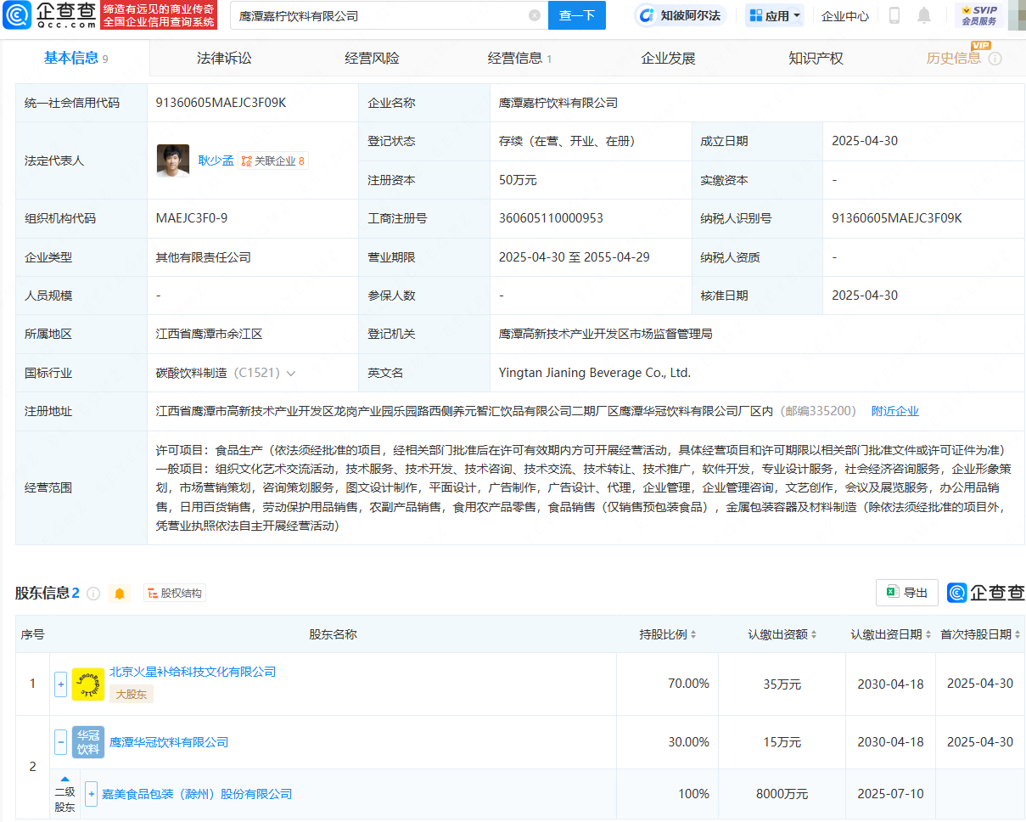
Task: Click the orange bell alert icon by 股东信息
Action: (x=120, y=594)
